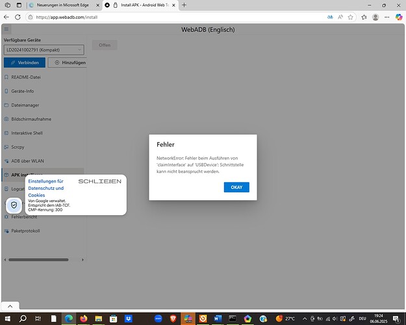
Task: Close the Neuerungen in Microsoft Edge tab
Action: point(98,5)
